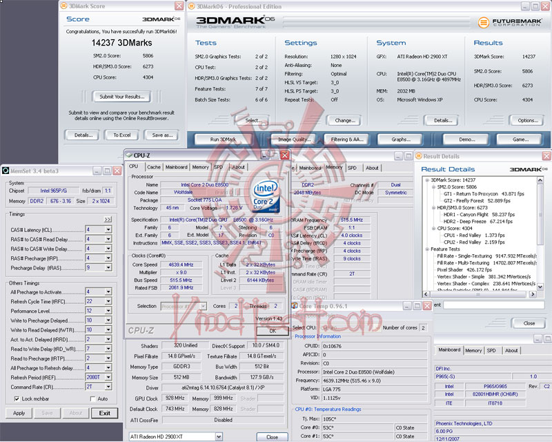Close the Result Details window with red X
552x442 pixels.
pos(546,156)
